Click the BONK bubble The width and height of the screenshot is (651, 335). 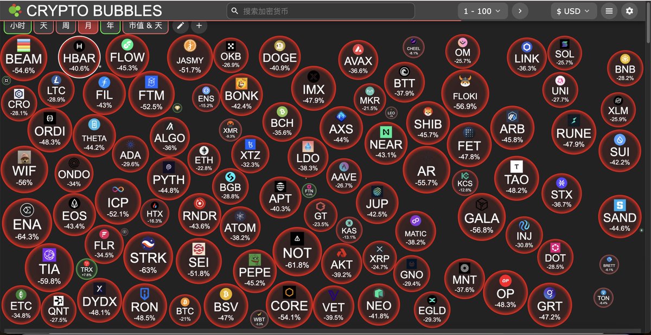coord(241,94)
